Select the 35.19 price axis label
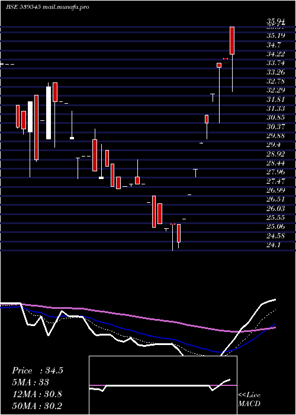Image resolution: width=296 pixels, height=415 pixels. tap(275, 36)
